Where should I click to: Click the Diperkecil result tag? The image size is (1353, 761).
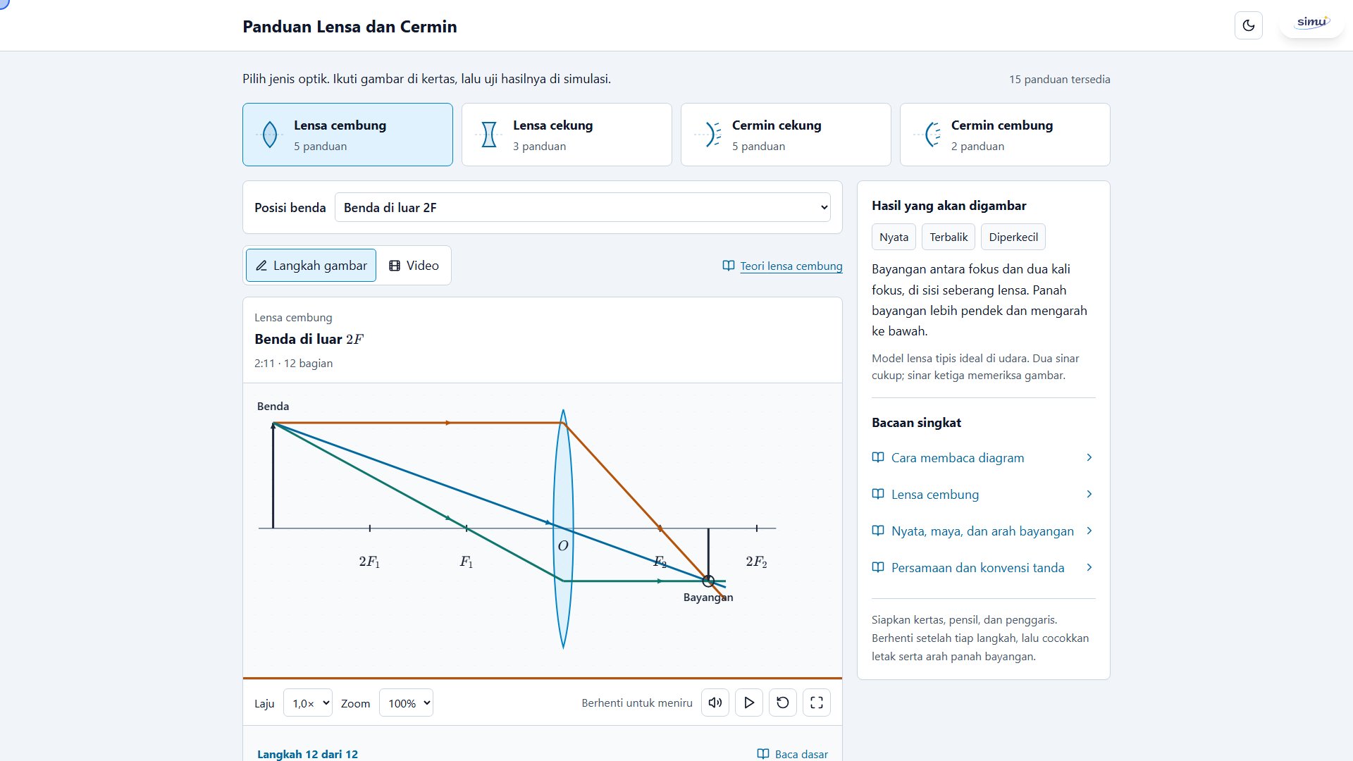pos(1013,237)
